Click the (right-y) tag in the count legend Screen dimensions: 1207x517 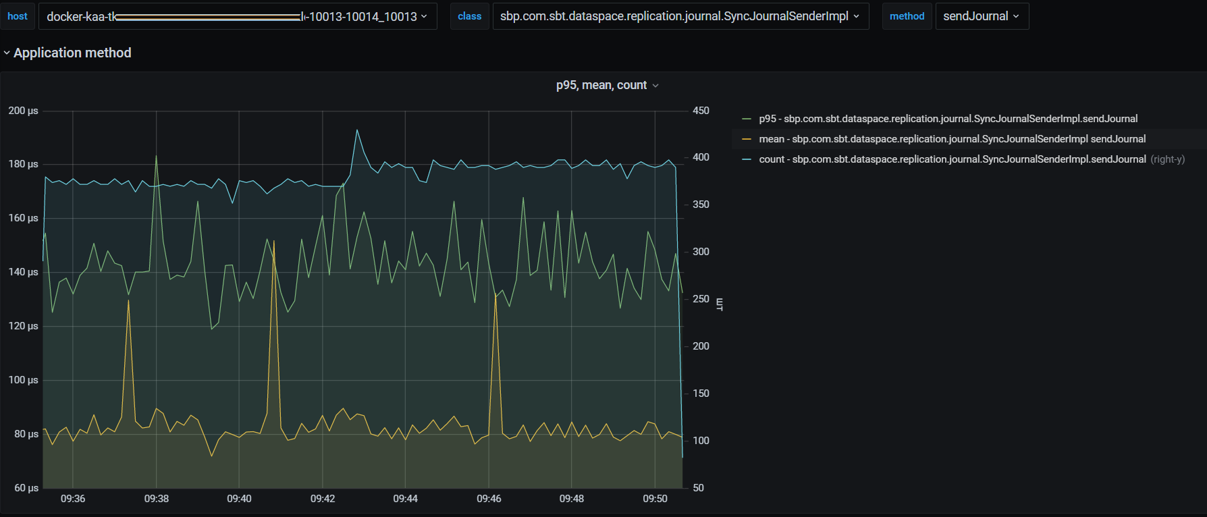pyautogui.click(x=1167, y=159)
